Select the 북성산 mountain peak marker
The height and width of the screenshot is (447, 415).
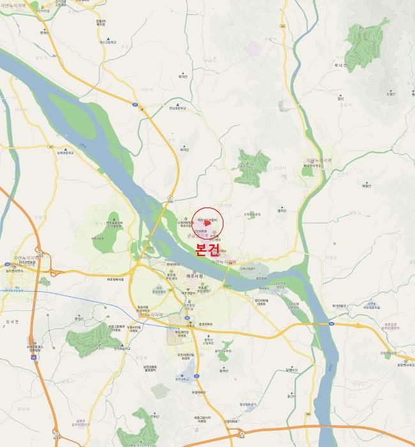[x=79, y=315]
